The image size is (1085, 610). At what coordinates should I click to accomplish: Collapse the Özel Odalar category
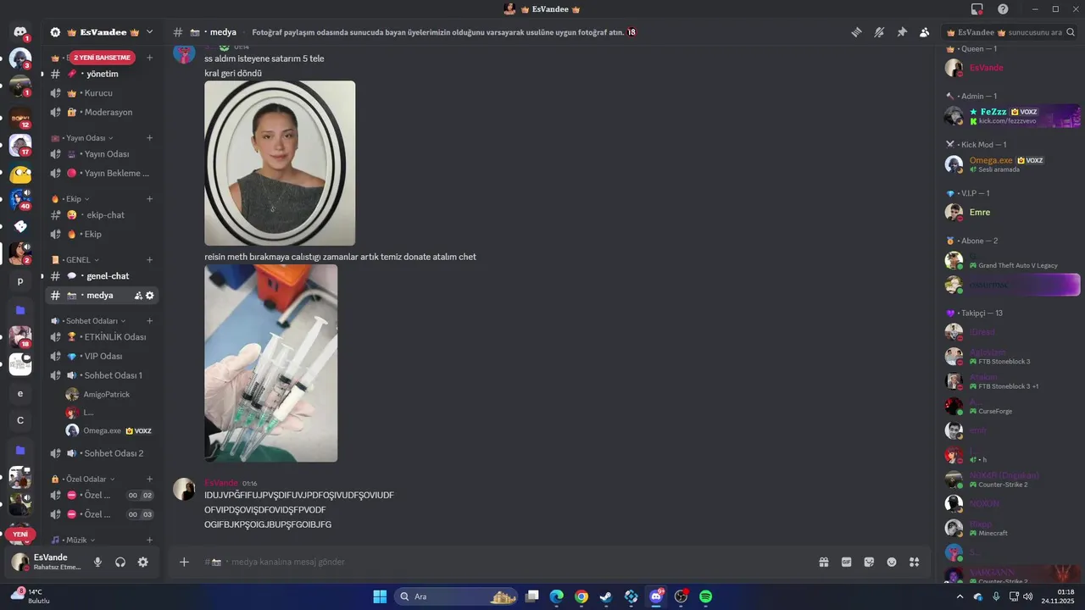83,479
